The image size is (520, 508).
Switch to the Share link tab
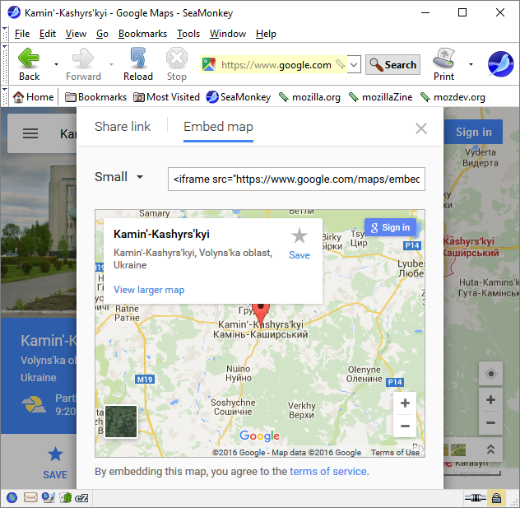pyautogui.click(x=123, y=127)
